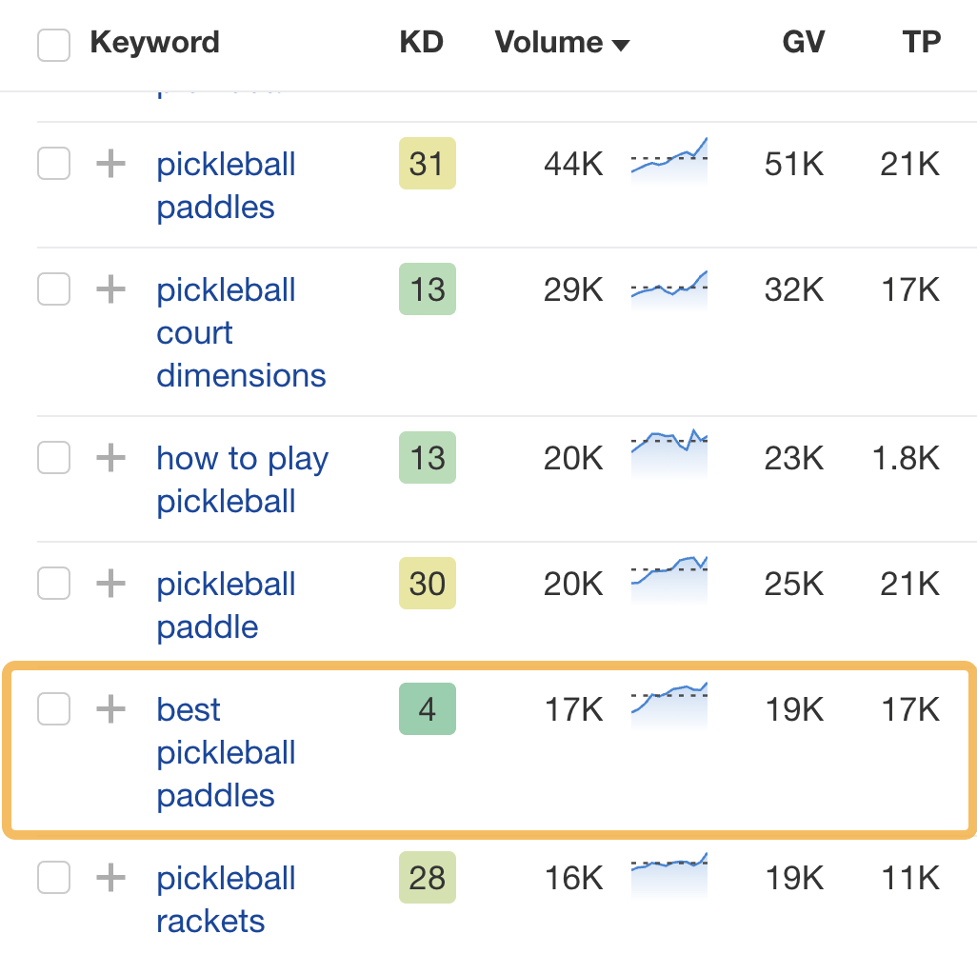The height and width of the screenshot is (954, 977).
Task: Sort the table by the GV column
Action: 803,42
